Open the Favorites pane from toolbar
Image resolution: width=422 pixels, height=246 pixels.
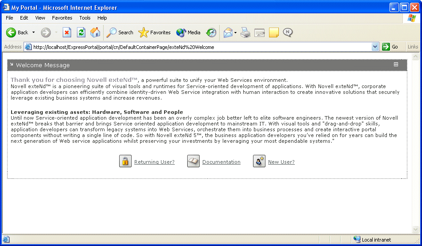click(154, 32)
